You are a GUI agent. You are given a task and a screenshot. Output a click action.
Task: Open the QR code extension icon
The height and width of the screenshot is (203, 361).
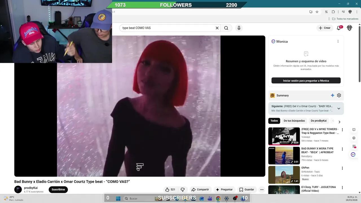point(326,12)
